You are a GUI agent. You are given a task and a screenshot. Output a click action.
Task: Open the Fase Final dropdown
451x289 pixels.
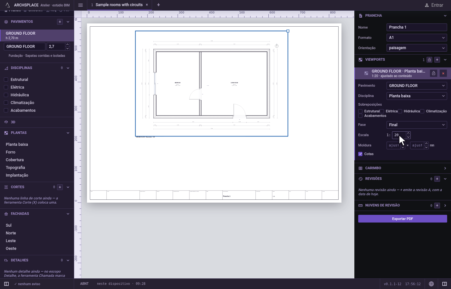(x=417, y=125)
